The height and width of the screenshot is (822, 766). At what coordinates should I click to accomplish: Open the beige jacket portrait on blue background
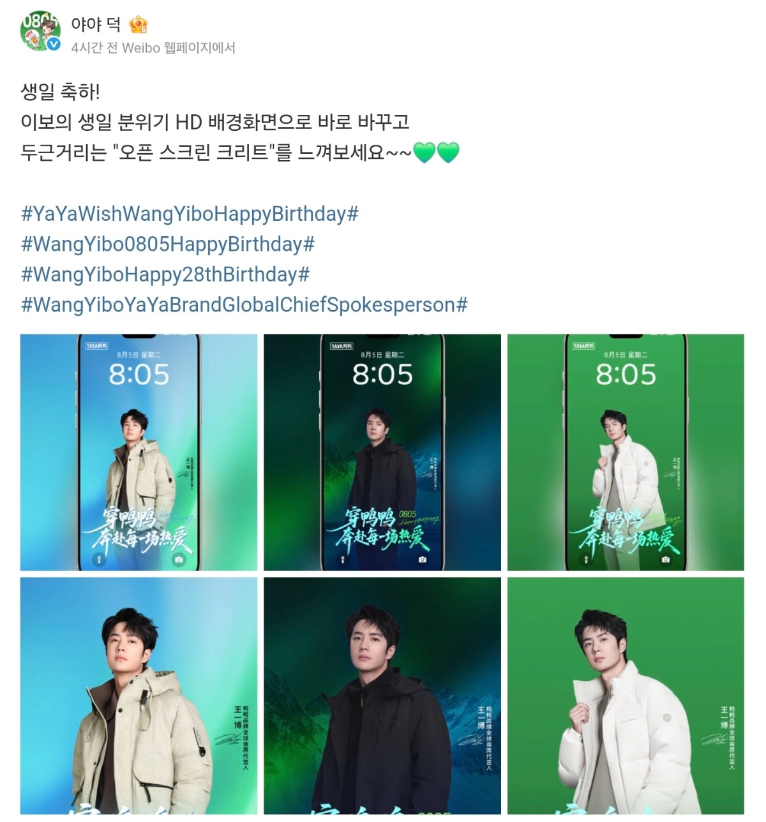click(139, 696)
